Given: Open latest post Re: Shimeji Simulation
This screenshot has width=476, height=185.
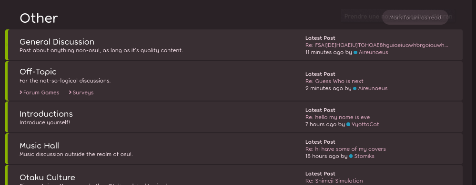Looking at the screenshot, I should point(334,181).
